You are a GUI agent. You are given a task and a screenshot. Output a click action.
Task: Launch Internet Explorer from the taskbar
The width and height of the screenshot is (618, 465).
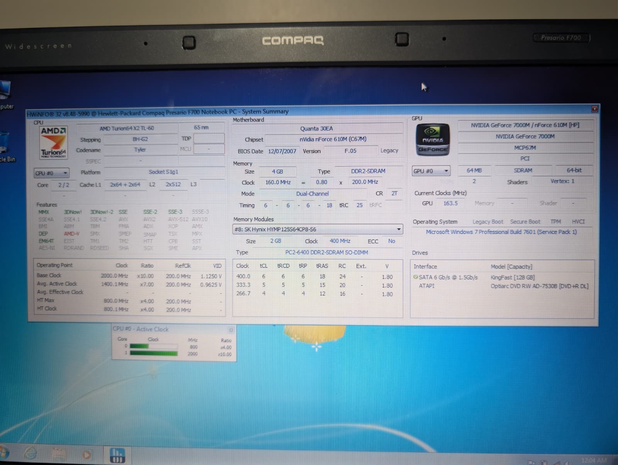(x=31, y=453)
